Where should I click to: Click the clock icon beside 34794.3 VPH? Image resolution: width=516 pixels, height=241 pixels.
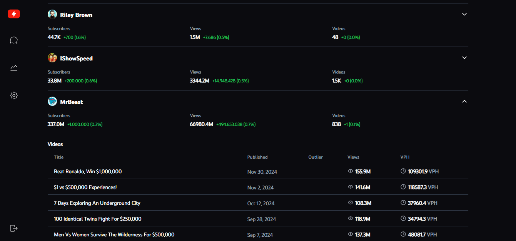pyautogui.click(x=403, y=218)
